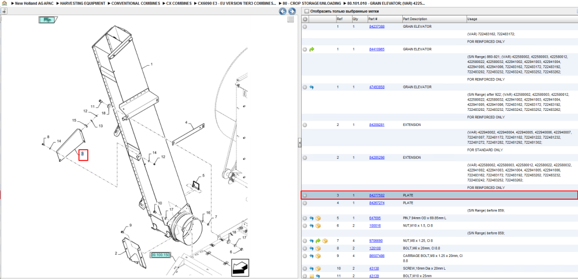The height and width of the screenshot is (279, 578).
Task: Click the plus button for part 84237388
Action: pyautogui.click(x=305, y=27)
